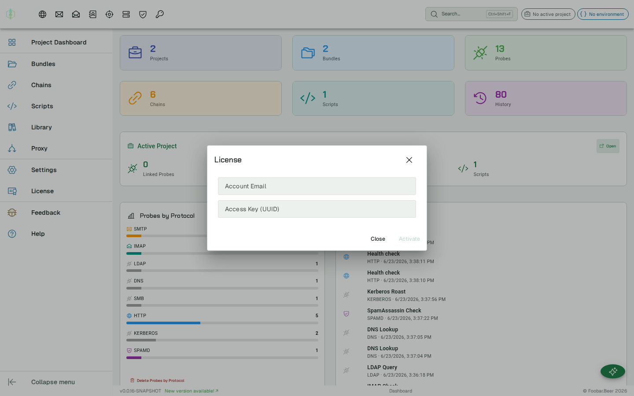Click the v0.0.16-SNAPSHOT version text
The image size is (634, 396).
coord(140,391)
